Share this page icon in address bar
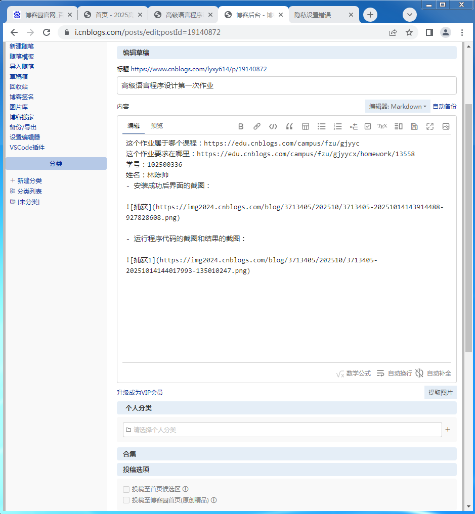 click(x=393, y=32)
